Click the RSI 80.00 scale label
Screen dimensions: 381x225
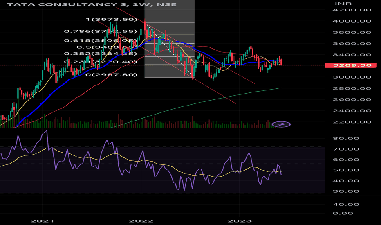point(346,138)
